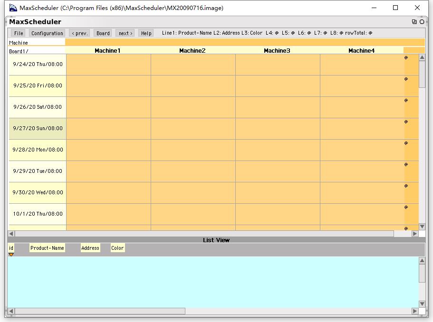Viewport: 433px width, 322px height.
Task: Open the Help menu
Action: coord(145,33)
